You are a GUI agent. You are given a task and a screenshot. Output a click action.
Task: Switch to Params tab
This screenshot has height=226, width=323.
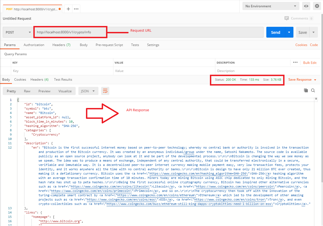(10, 45)
